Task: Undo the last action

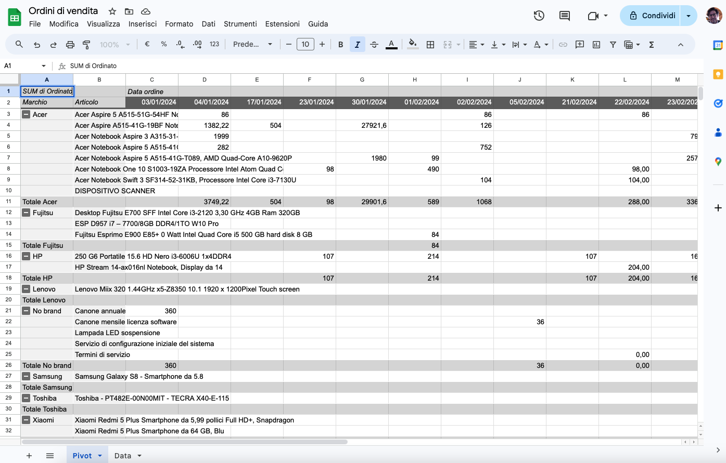Action: point(37,45)
